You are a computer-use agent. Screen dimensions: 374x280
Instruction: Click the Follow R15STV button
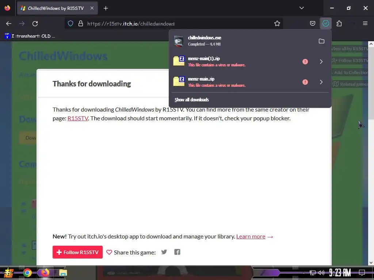point(77,252)
